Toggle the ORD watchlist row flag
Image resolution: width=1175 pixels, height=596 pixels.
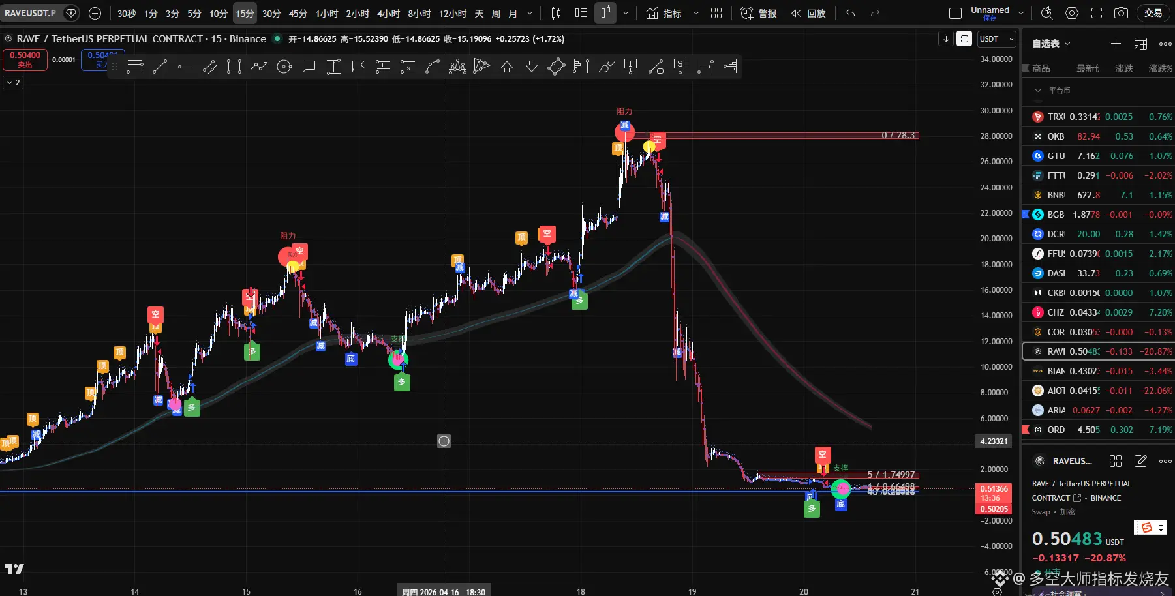[x=1025, y=430]
